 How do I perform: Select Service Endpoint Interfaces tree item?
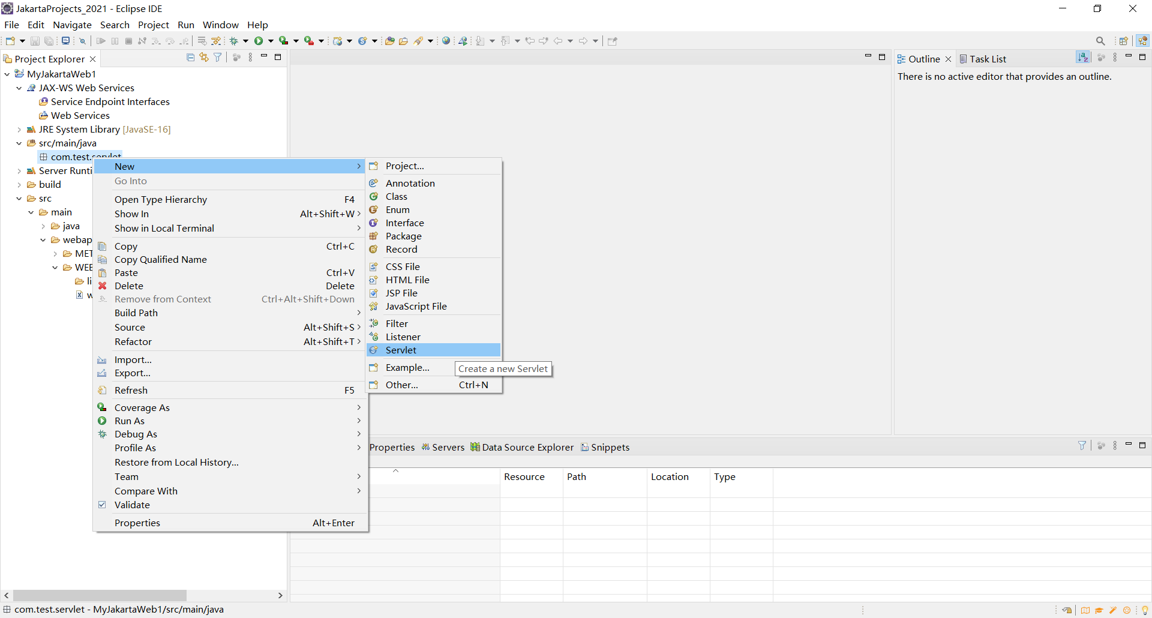click(104, 101)
